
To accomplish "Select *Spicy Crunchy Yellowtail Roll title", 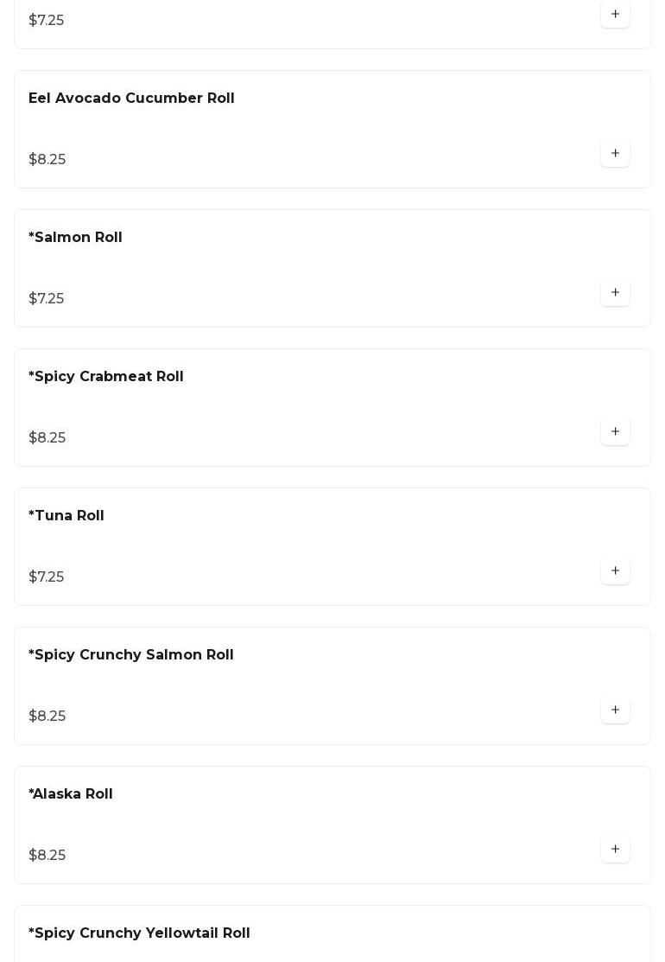I will click(x=139, y=933).
